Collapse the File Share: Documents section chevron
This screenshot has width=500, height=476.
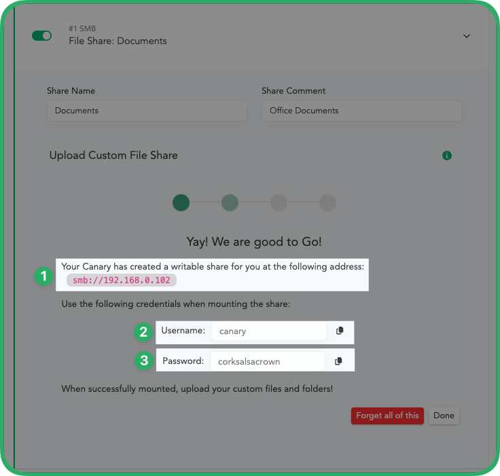point(467,36)
